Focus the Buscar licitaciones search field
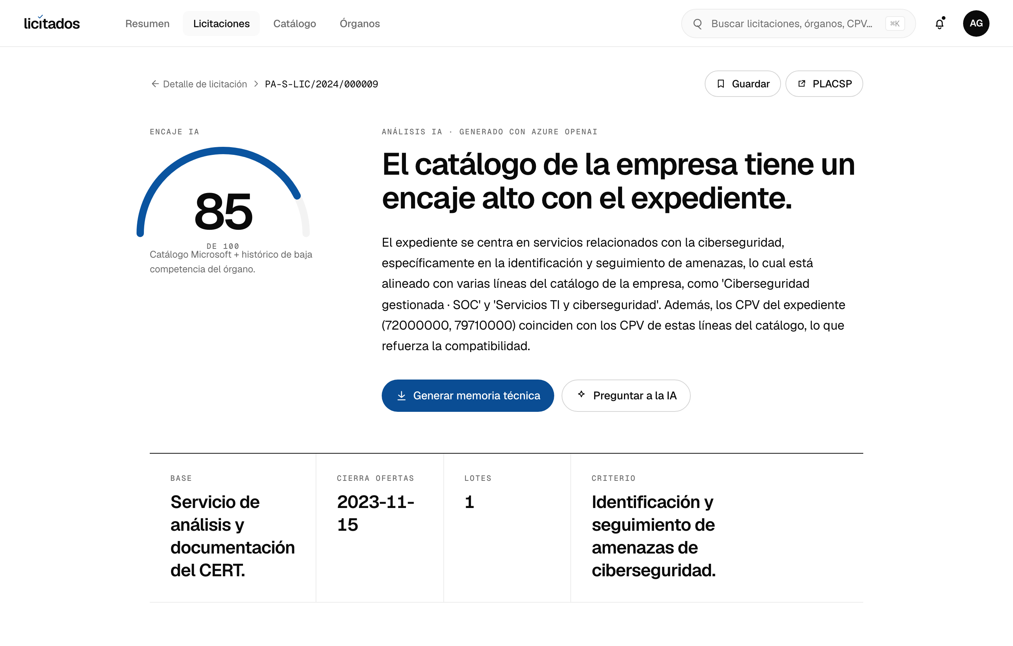Image resolution: width=1013 pixels, height=646 pixels. tap(798, 23)
